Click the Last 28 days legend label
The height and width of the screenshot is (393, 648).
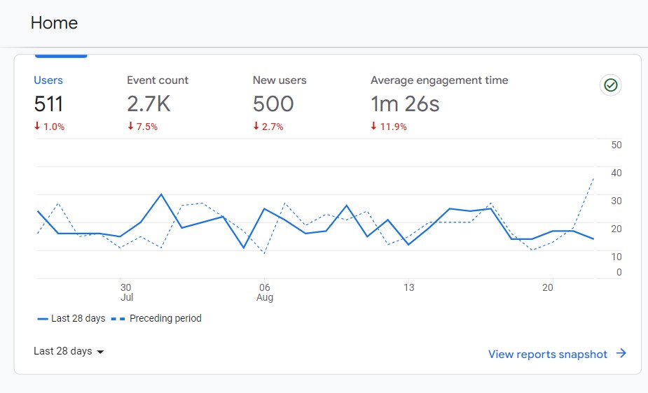point(78,319)
